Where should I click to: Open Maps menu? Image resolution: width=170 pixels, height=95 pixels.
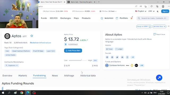point(76,18)
